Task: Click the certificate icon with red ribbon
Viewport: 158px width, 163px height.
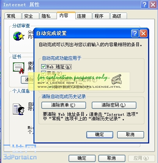Action: coord(19,68)
